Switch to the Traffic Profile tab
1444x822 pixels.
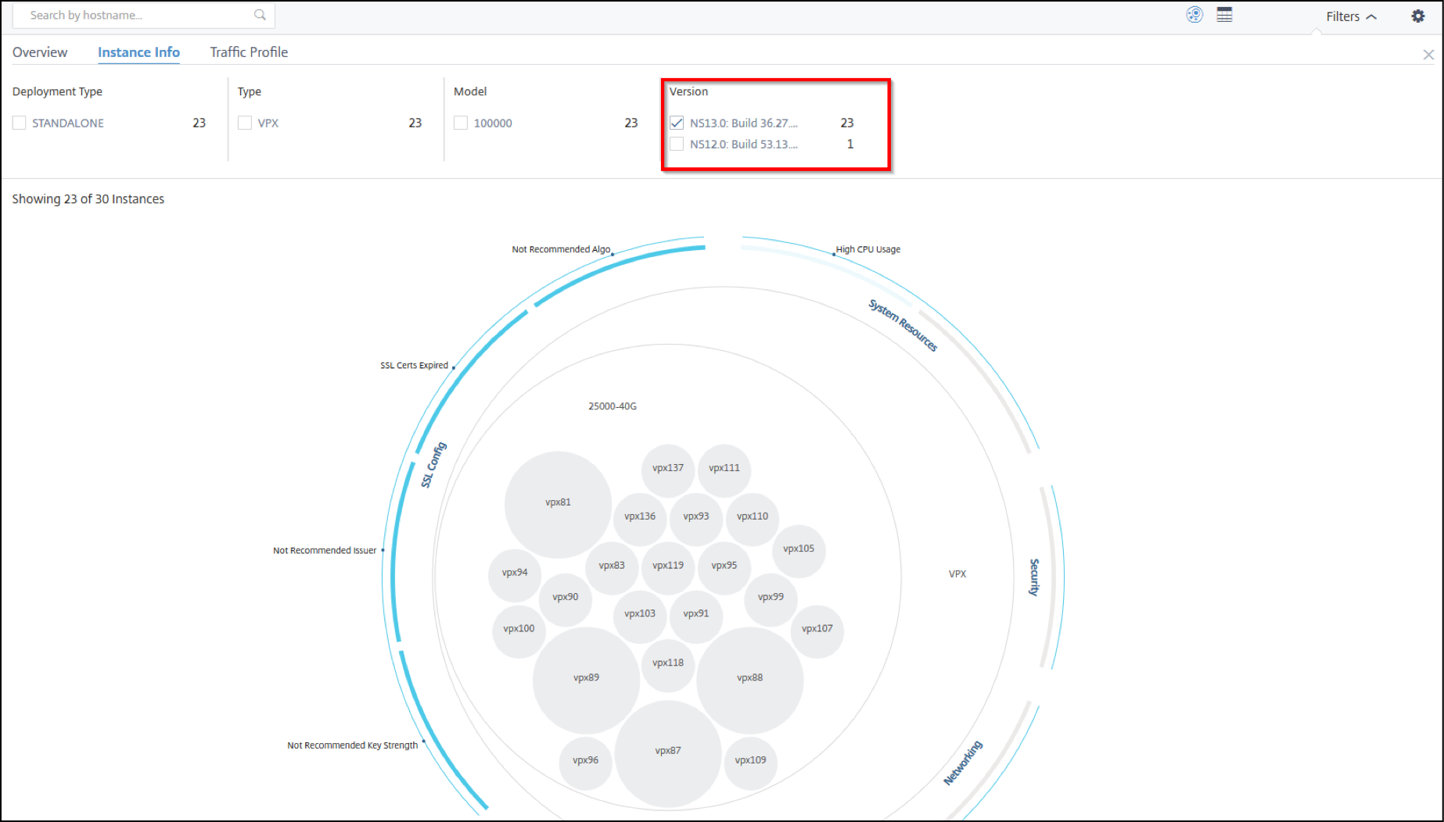(x=249, y=52)
